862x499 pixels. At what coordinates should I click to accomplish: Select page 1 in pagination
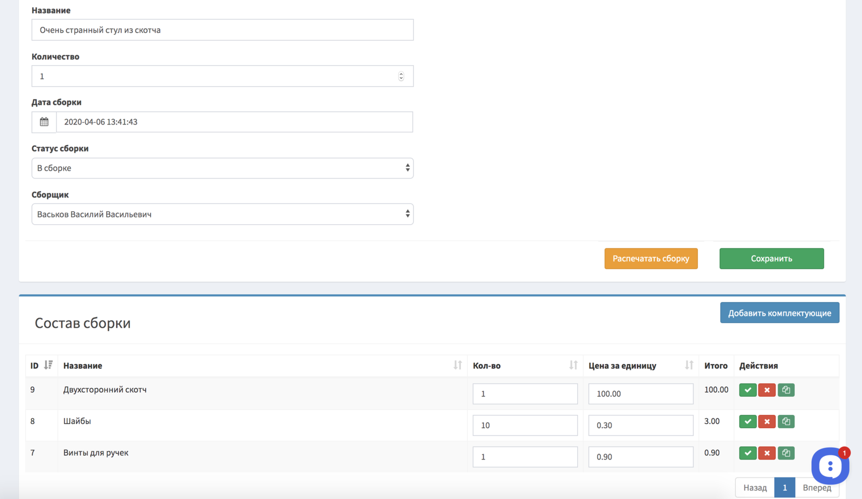[x=785, y=488]
